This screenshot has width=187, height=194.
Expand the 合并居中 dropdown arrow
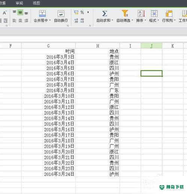click(50, 20)
